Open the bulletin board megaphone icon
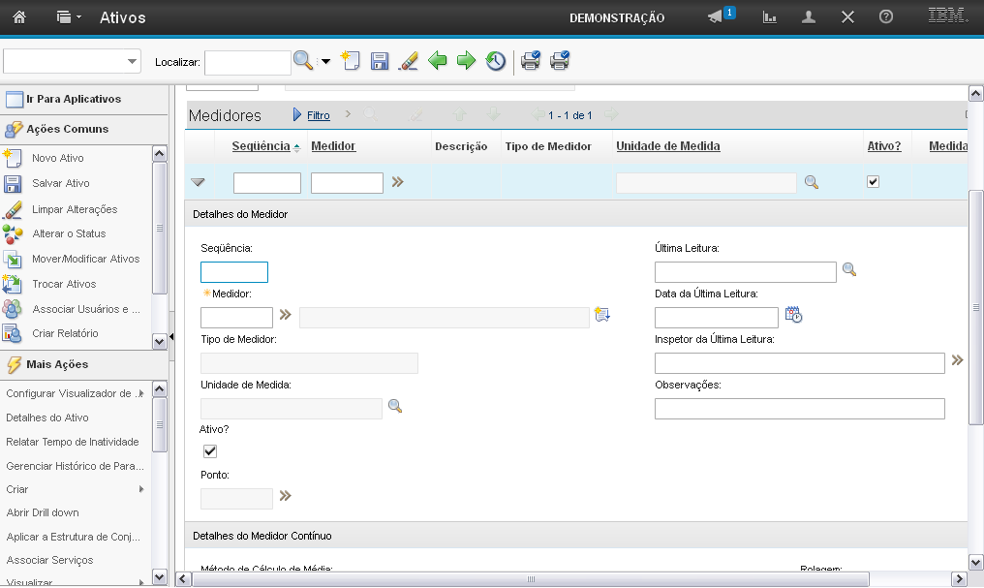This screenshot has width=984, height=588. click(717, 17)
